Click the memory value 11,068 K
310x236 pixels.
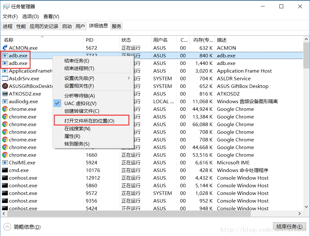(202, 101)
